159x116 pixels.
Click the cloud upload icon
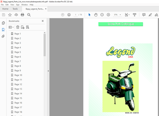(x=16, y=15)
